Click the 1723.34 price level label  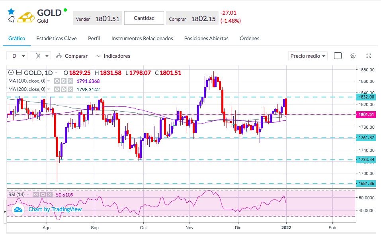[366, 159]
